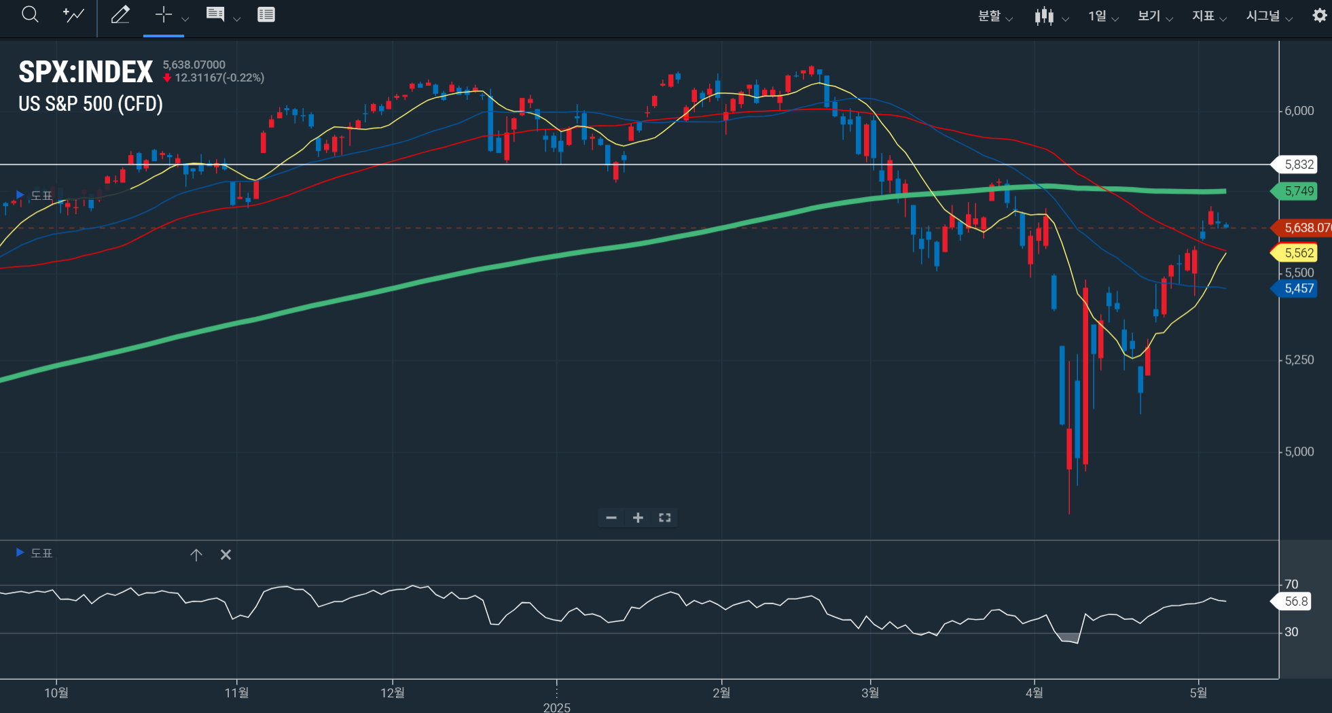Close the RSI indicator panel
The image size is (1332, 713).
point(226,555)
